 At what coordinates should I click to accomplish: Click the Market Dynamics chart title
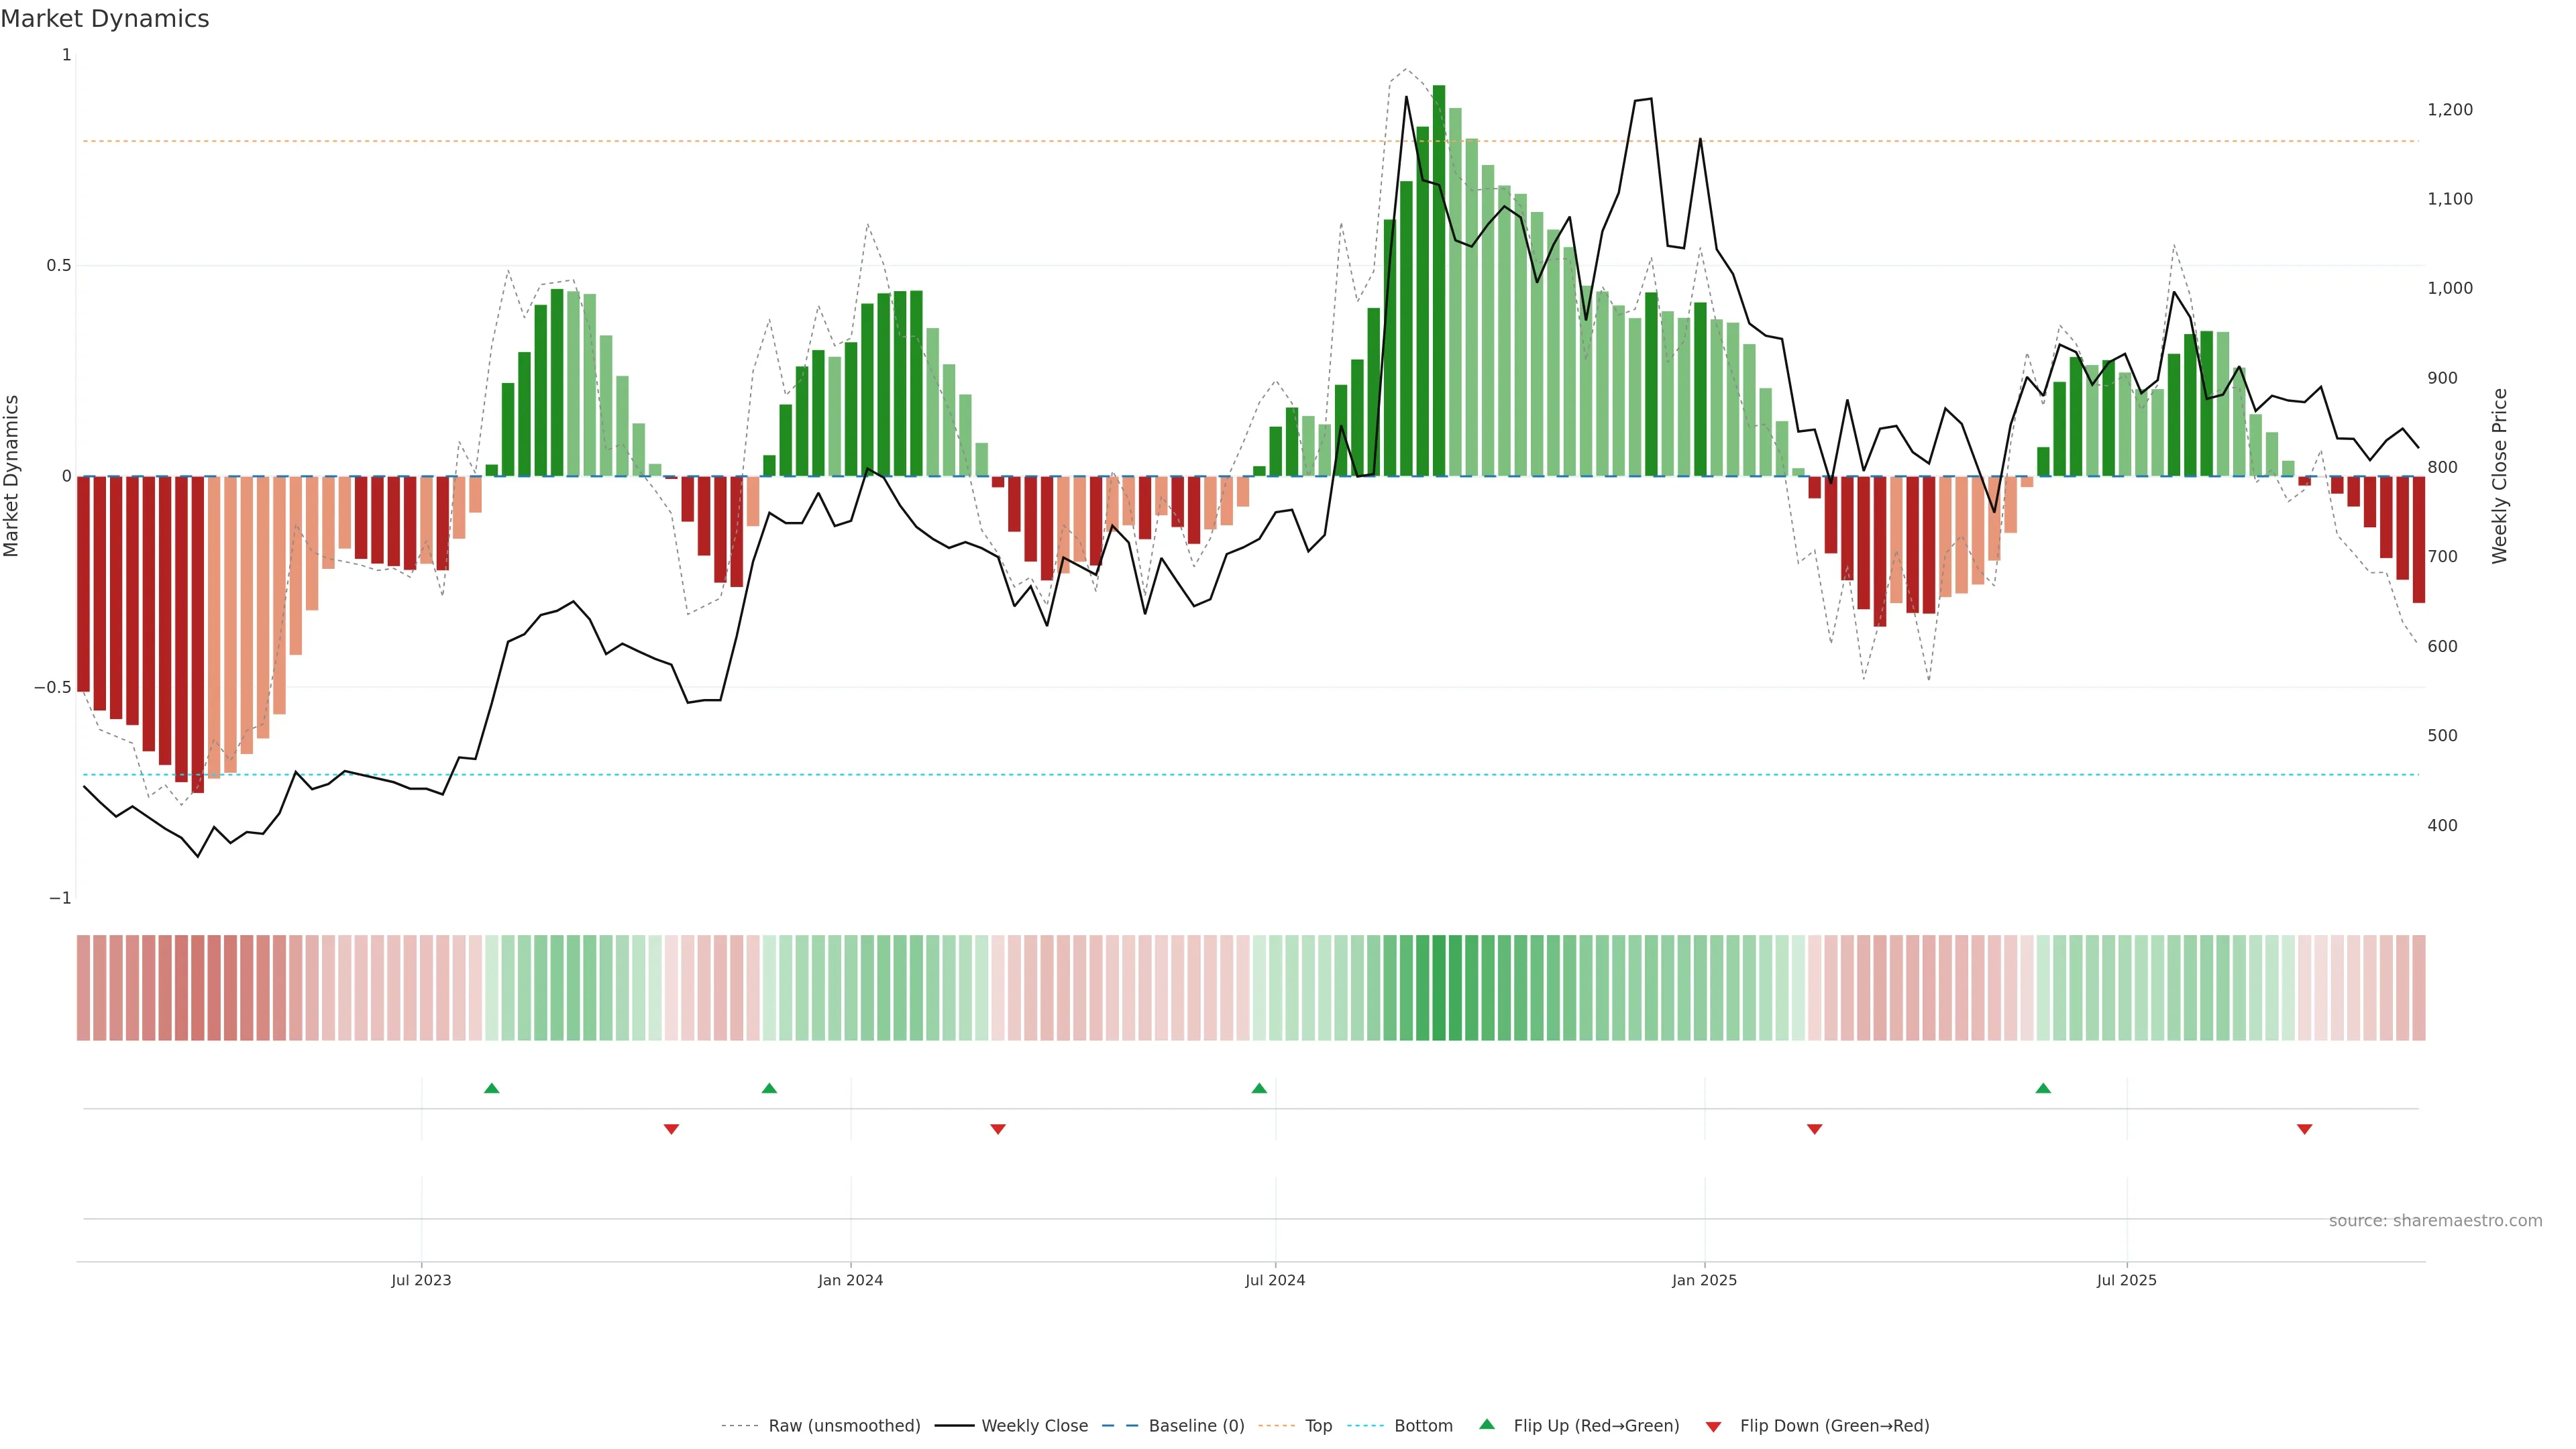(105, 19)
